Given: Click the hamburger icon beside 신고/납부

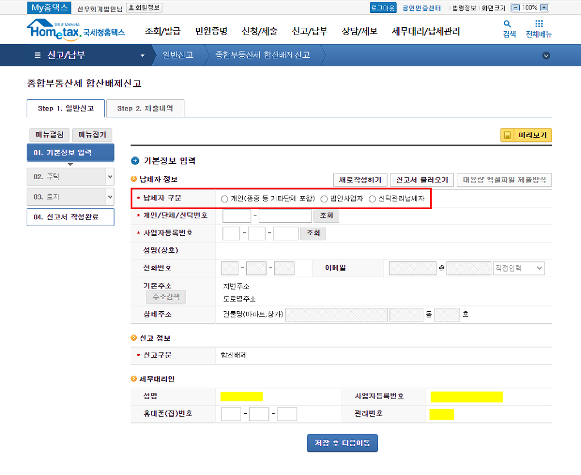Looking at the screenshot, I should point(37,55).
